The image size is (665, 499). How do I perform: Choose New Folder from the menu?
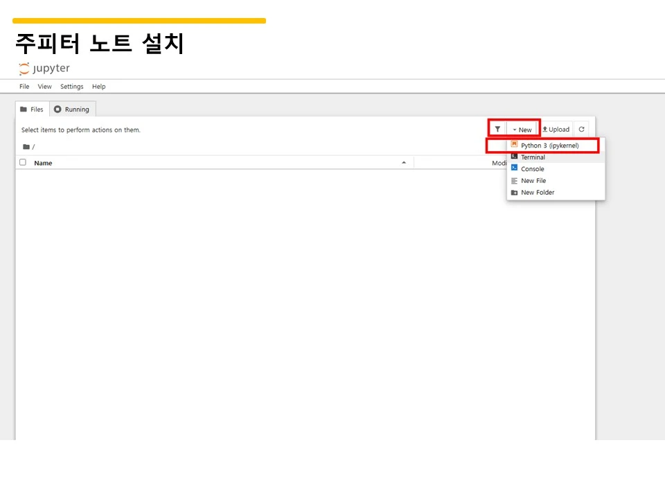(x=556, y=192)
